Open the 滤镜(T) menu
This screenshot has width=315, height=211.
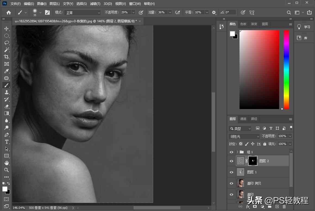[x=95, y=4]
